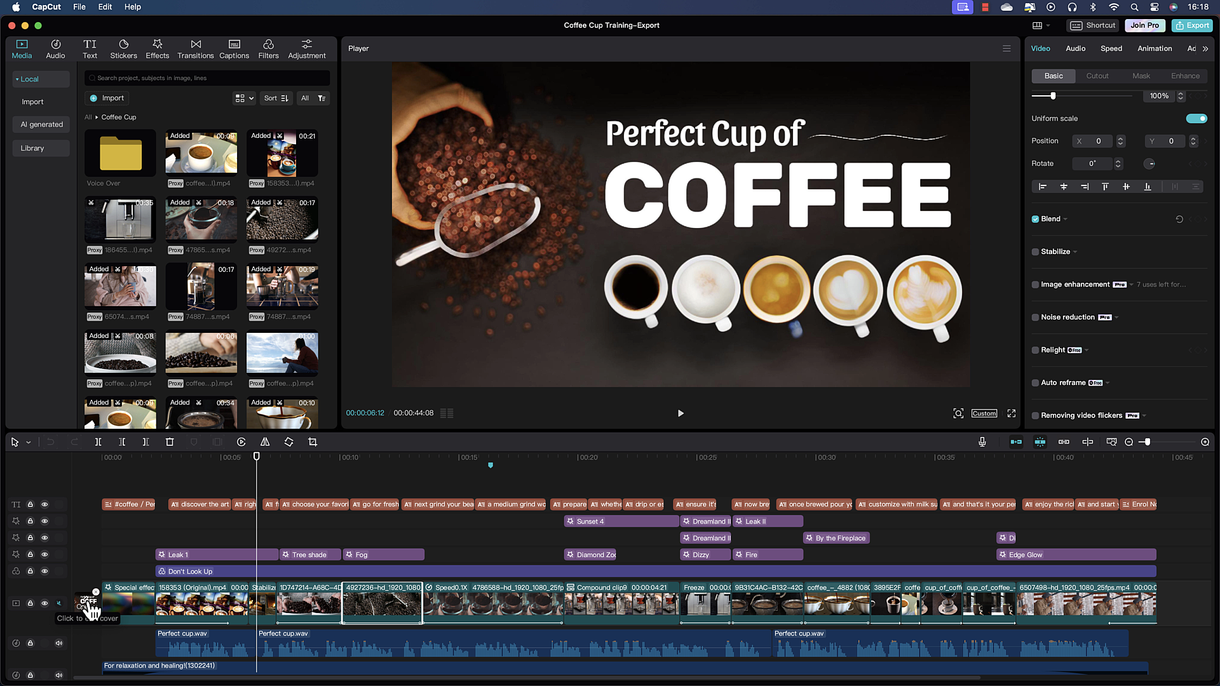This screenshot has width=1220, height=686.
Task: Open the Text panel
Action: pyautogui.click(x=90, y=49)
